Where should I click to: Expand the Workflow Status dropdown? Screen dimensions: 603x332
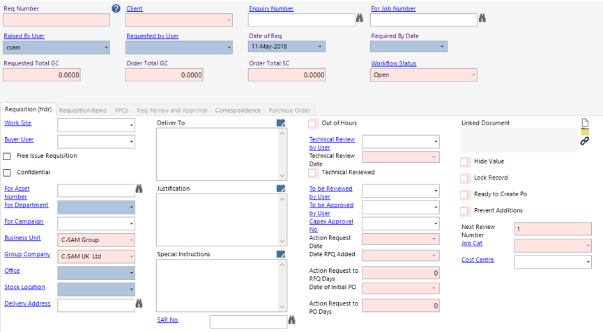pos(474,75)
